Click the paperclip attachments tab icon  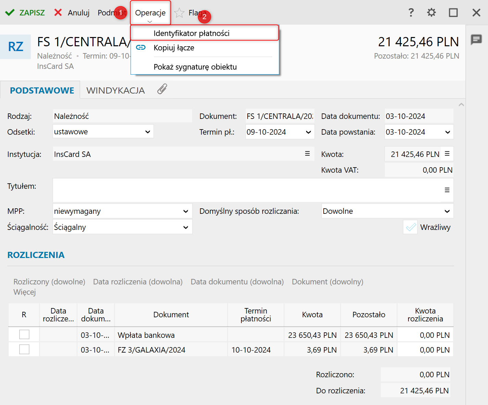tap(162, 89)
